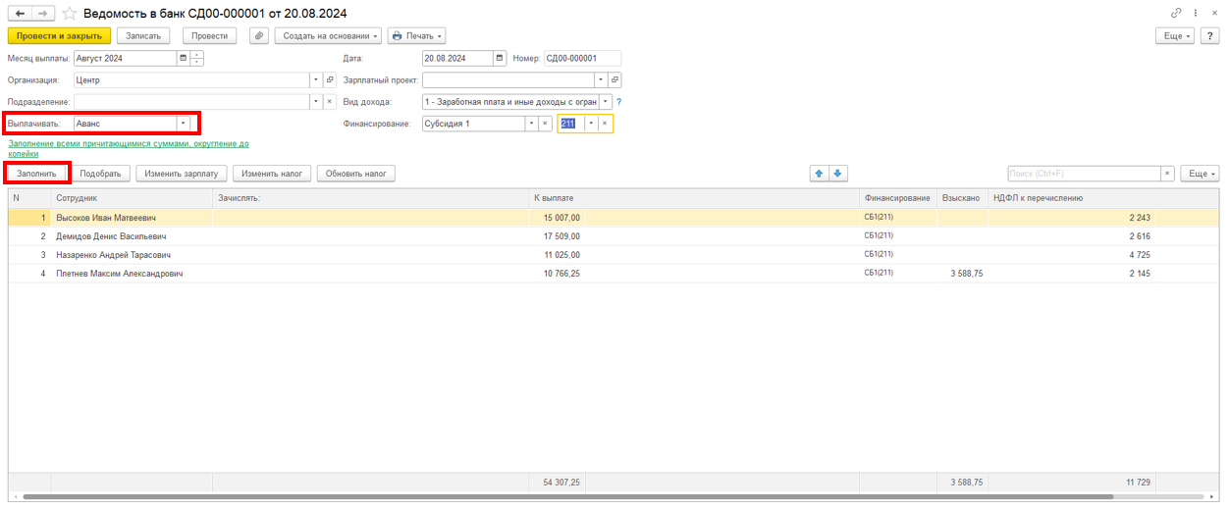Expand the Выплачивать Аванс dropdown
The width and height of the screenshot is (1229, 510).
pyautogui.click(x=183, y=124)
